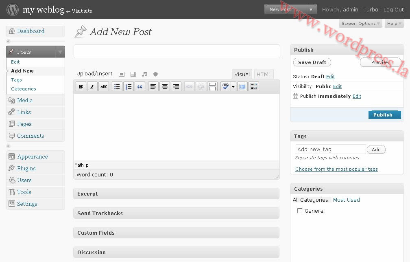Viewport: 410px width, 262px height.
Task: Expand the Send Trackbacks panel
Action: 176,213
